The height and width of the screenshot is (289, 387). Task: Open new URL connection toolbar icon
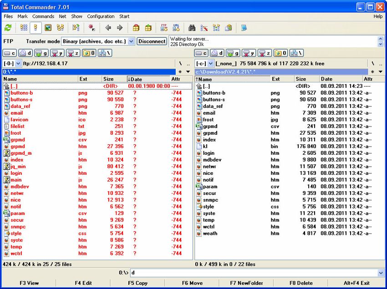[176, 28]
